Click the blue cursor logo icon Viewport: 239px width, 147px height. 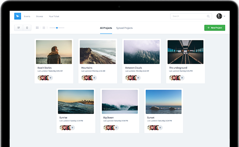17,16
